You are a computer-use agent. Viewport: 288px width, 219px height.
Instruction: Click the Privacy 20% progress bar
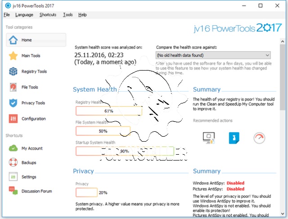pos(86,192)
